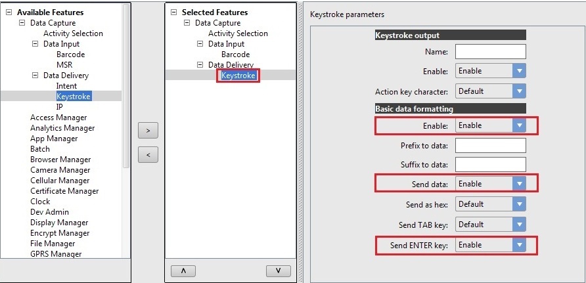Open the Send as hex dropdown
This screenshot has width=586, height=283.
(x=519, y=204)
